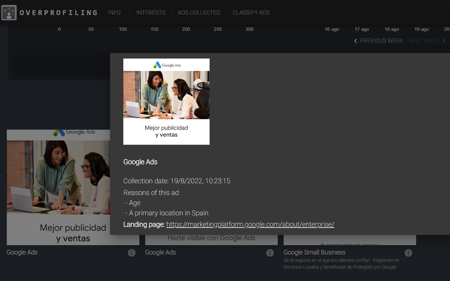This screenshot has width=450, height=281.
Task: Click the collection date text 19/8/2022
Action: click(x=177, y=181)
